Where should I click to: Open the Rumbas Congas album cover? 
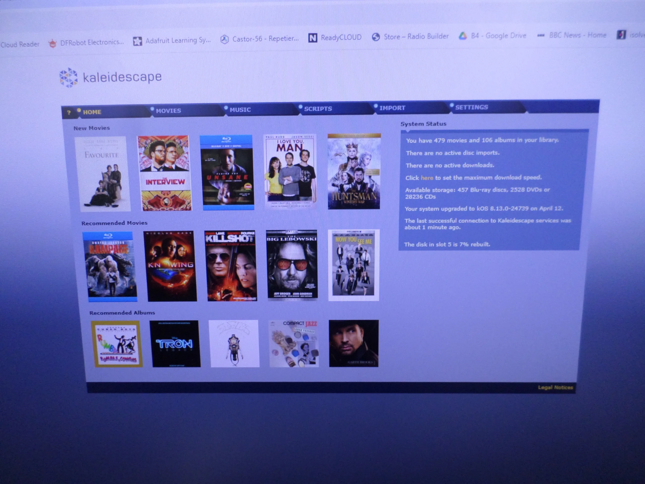(x=117, y=344)
